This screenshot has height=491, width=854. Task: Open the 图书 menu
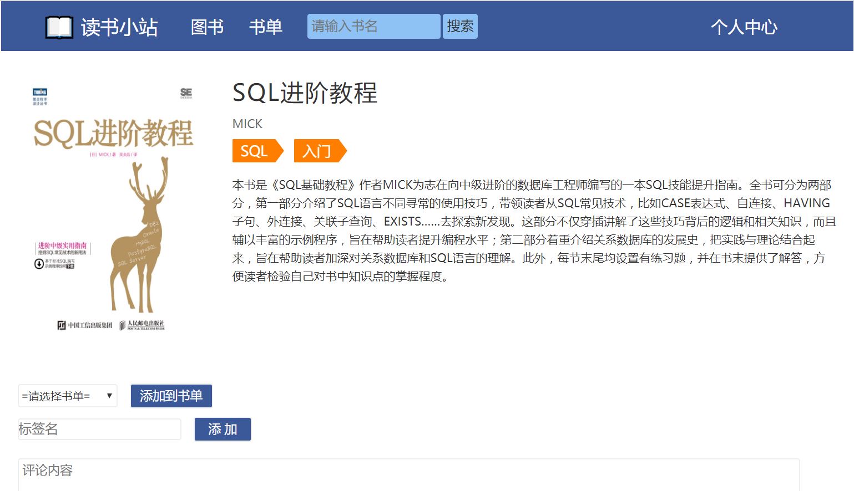(x=207, y=27)
